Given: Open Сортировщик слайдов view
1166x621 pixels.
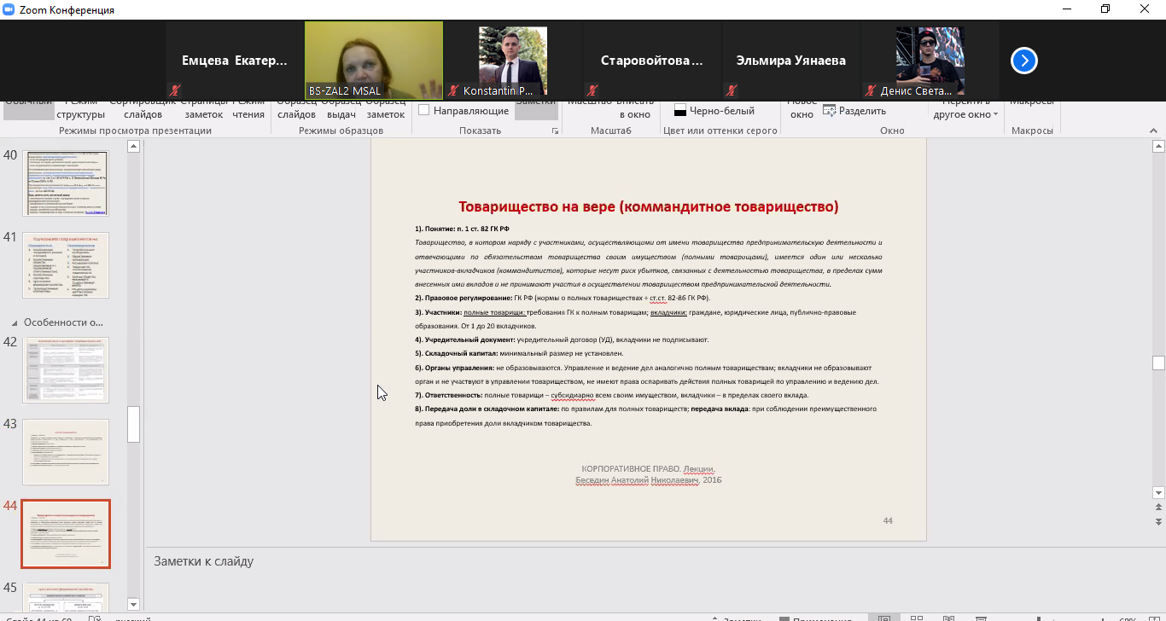Looking at the screenshot, I should (143, 108).
